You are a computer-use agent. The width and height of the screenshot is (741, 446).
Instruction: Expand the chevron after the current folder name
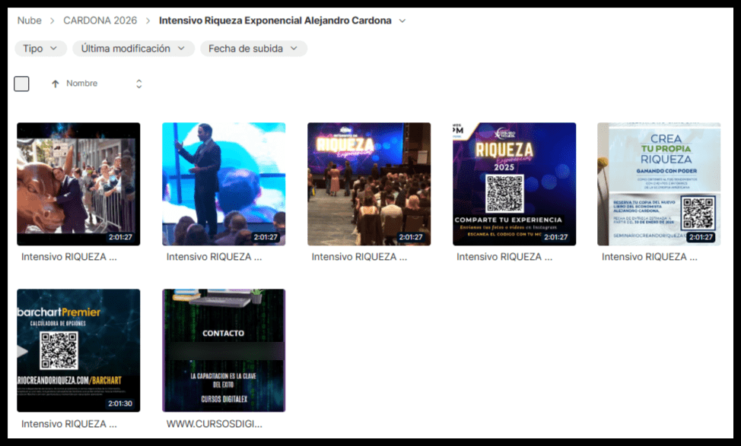click(x=402, y=21)
